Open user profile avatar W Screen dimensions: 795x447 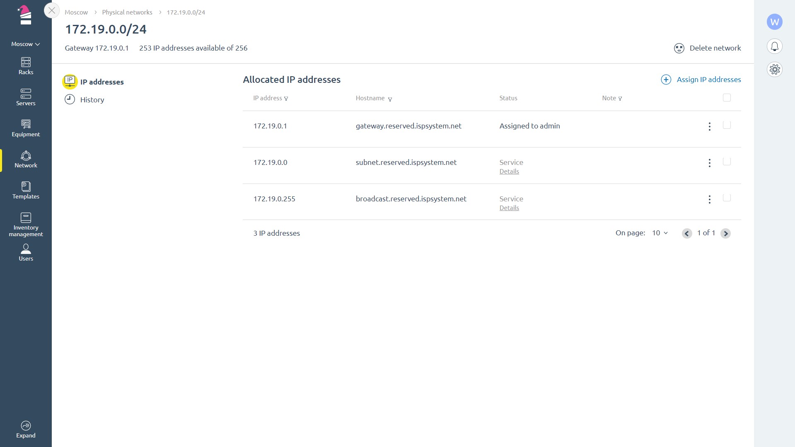click(774, 22)
